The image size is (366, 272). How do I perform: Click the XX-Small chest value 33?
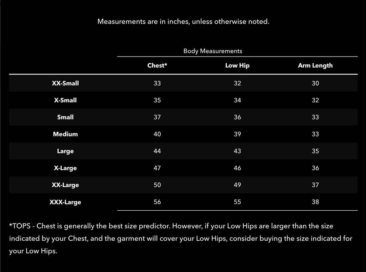point(157,83)
